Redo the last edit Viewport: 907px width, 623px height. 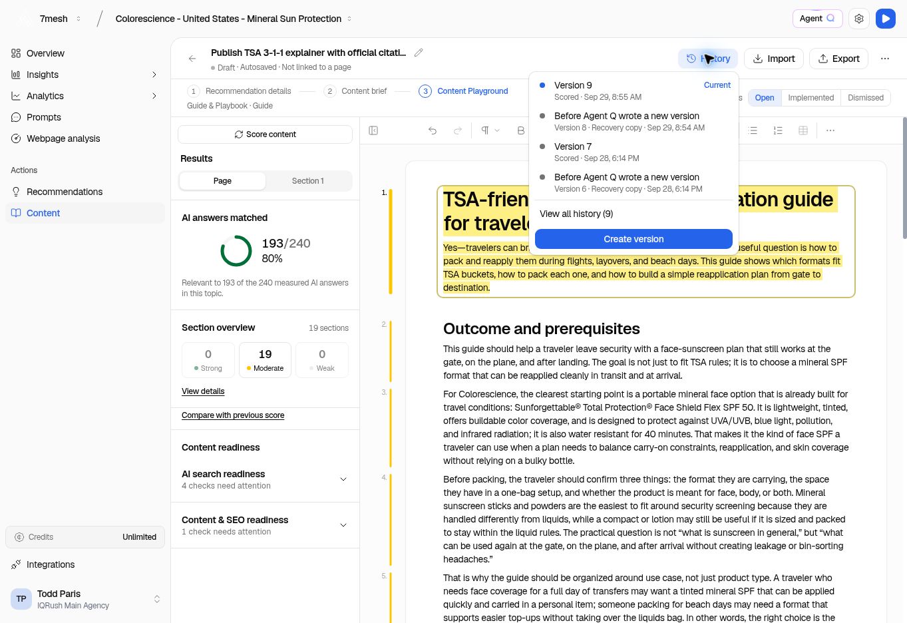pos(458,130)
